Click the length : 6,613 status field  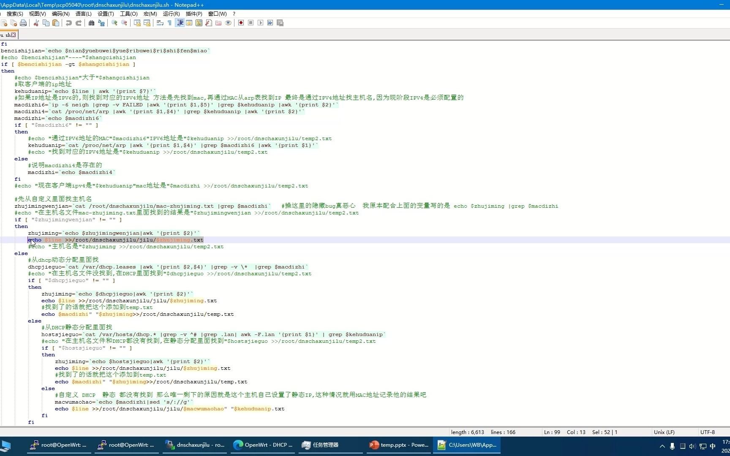pyautogui.click(x=468, y=432)
